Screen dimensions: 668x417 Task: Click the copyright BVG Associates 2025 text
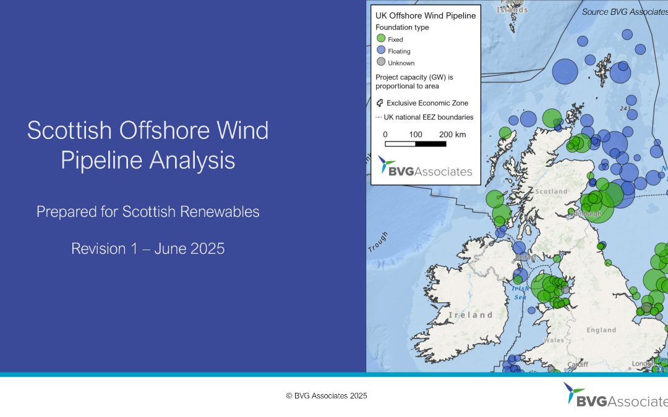327,396
